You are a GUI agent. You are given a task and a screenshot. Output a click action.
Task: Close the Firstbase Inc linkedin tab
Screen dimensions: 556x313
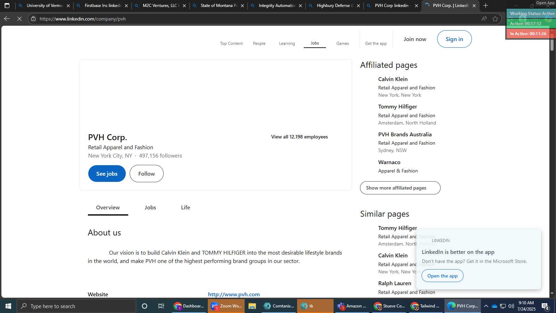click(126, 6)
